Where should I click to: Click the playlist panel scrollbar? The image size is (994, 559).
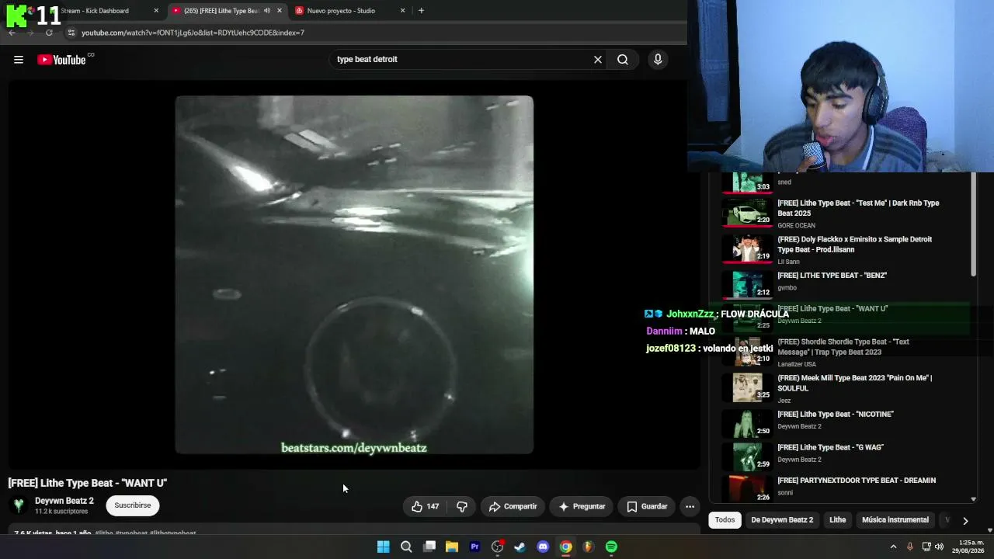tap(973, 225)
